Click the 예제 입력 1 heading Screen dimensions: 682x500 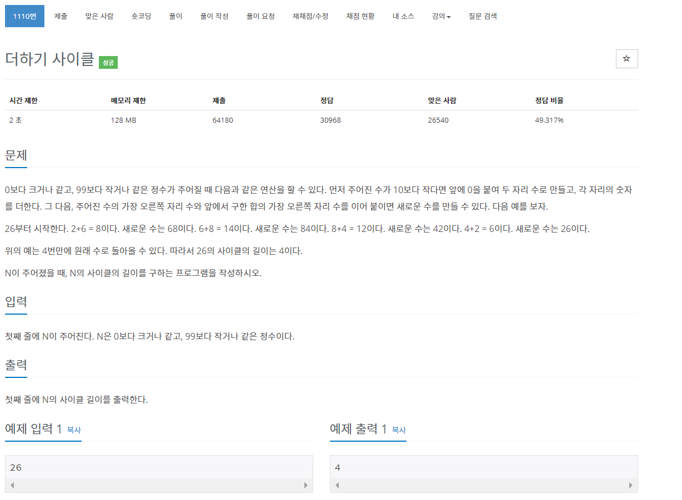[x=33, y=428]
